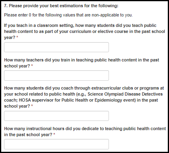Click the 'Science Olympiad Disease Detectives' text
Image resolution: width=169 pixels, height=153 pixels.
coord(125,94)
